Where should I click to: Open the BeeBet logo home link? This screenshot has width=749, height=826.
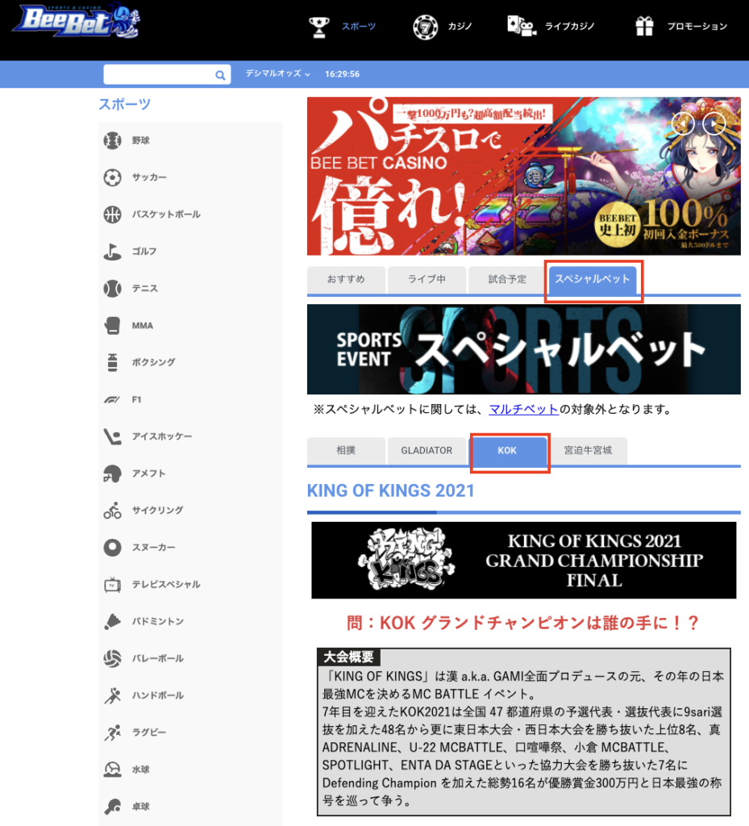tap(77, 21)
